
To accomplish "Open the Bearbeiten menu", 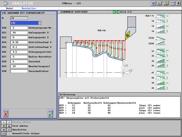I will click(x=29, y=8).
